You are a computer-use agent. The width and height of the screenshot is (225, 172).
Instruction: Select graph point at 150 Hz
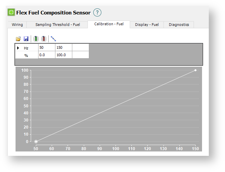point(195,70)
